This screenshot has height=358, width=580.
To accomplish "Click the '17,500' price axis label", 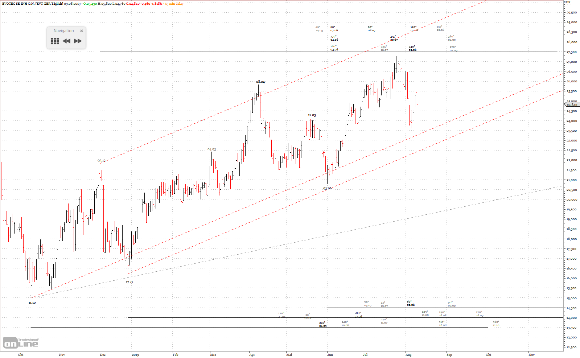I will (572, 249).
